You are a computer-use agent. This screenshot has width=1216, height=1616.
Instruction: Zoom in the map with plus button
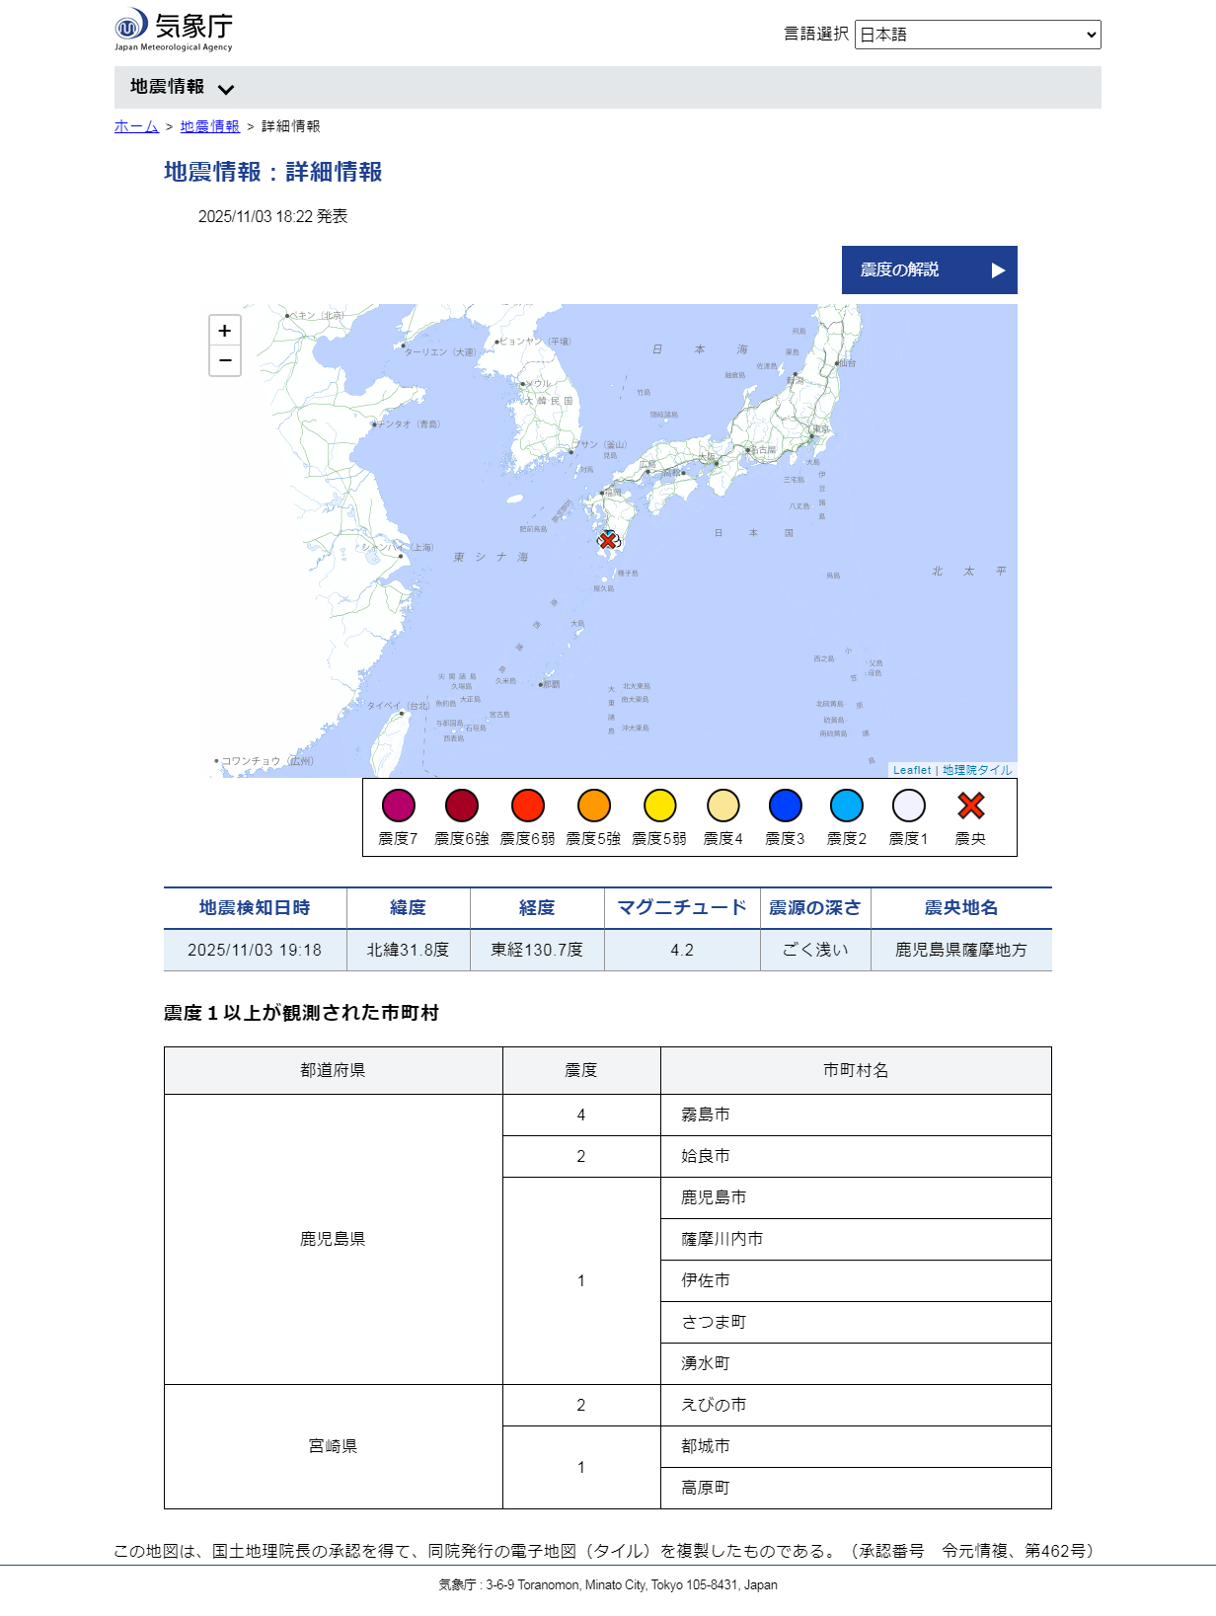[x=225, y=331]
